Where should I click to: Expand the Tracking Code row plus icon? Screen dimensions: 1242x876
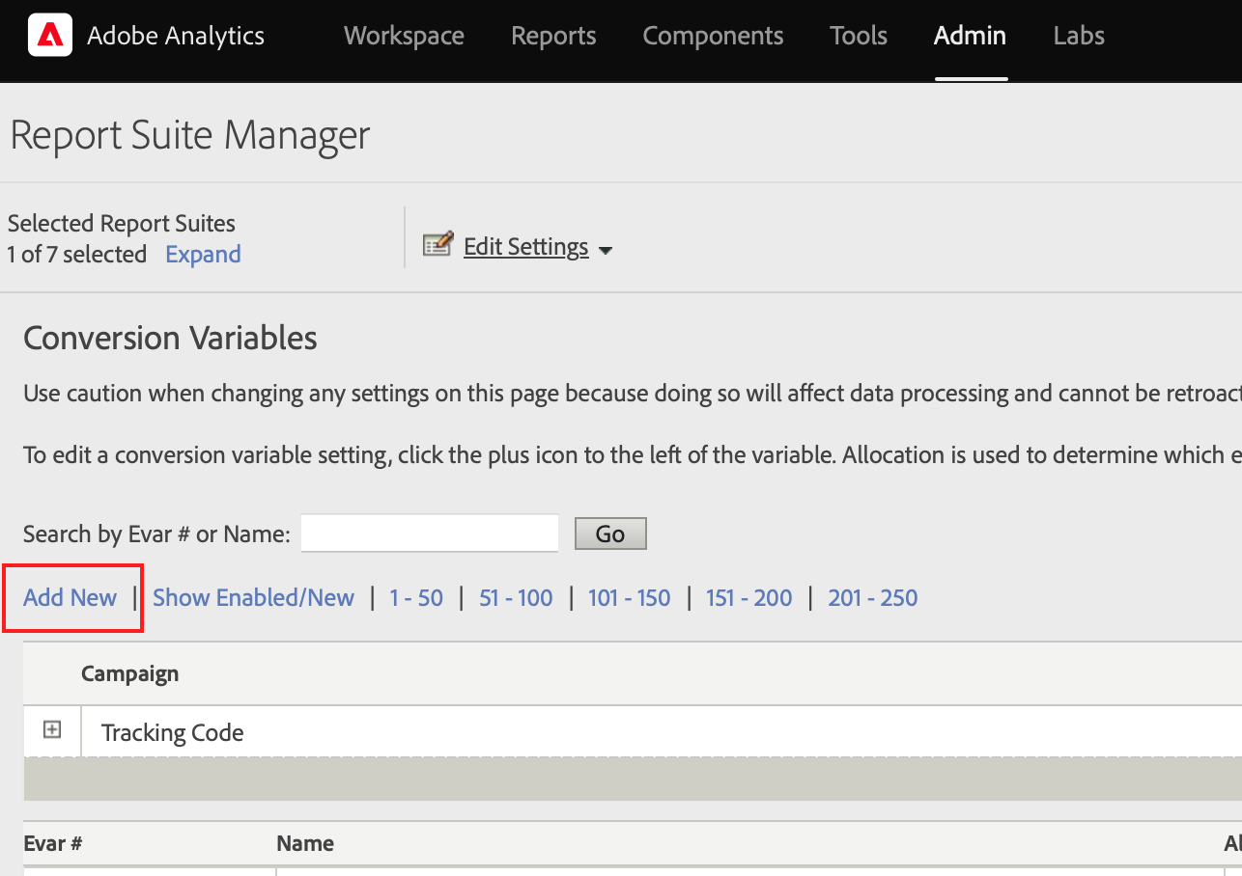coord(52,730)
